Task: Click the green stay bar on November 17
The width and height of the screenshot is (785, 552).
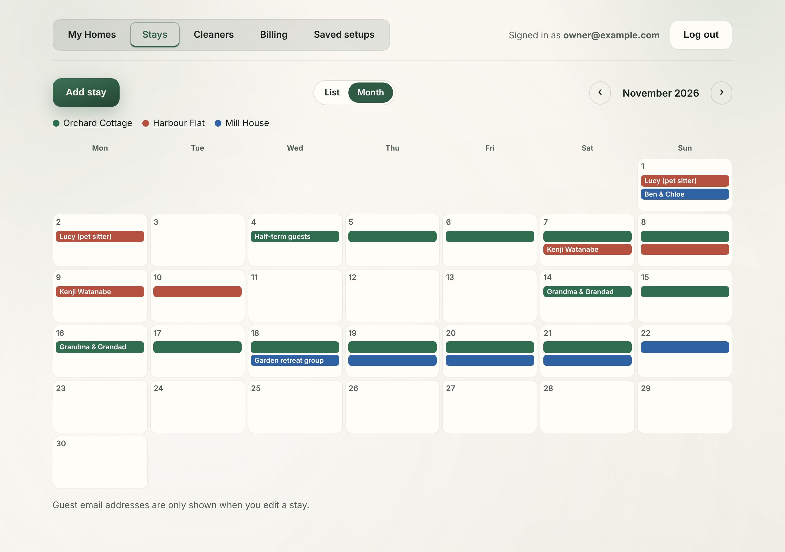Action: [197, 347]
